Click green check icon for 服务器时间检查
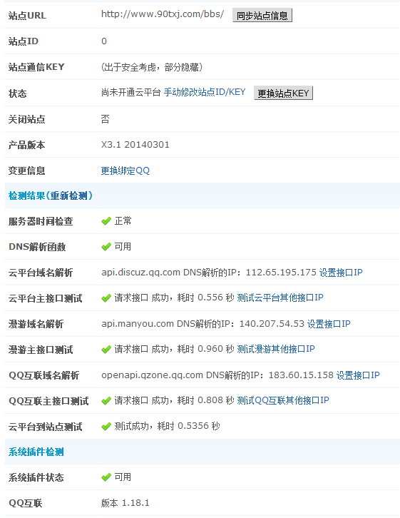The width and height of the screenshot is (400, 518). (x=106, y=221)
